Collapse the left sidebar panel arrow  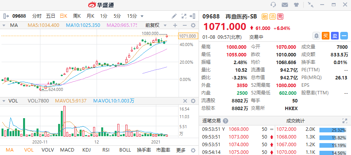click(6, 16)
